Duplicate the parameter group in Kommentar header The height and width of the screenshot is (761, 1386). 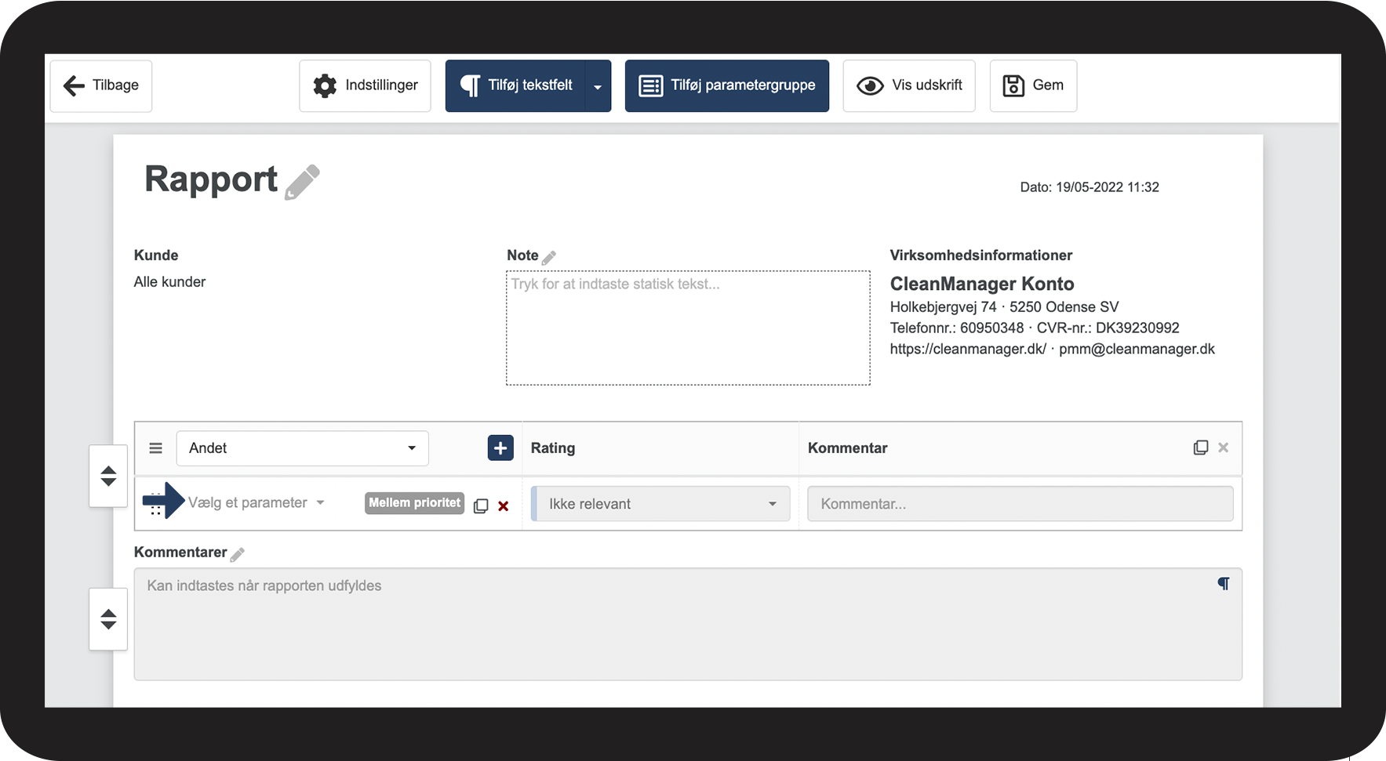coord(1201,448)
